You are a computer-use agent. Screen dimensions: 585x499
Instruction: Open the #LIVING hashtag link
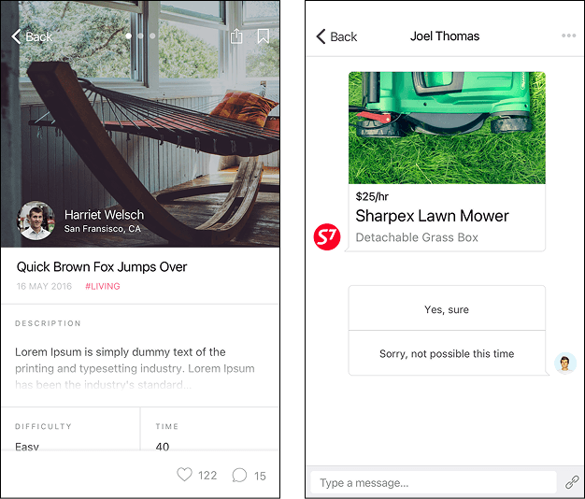[103, 286]
